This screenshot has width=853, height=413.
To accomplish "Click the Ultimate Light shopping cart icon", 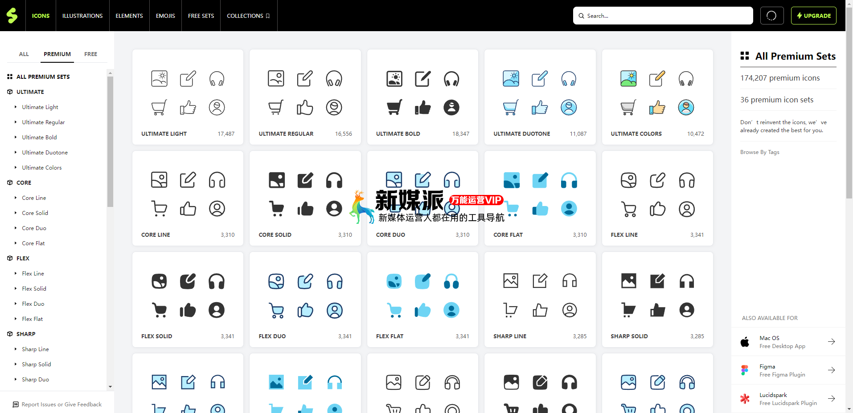I will pyautogui.click(x=159, y=107).
